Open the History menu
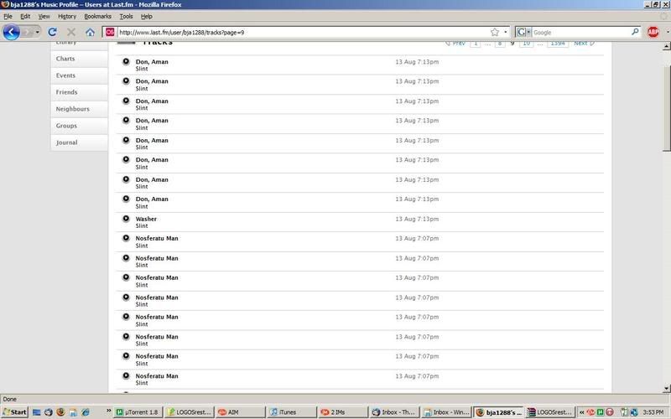The width and height of the screenshot is (671, 419). (x=67, y=16)
